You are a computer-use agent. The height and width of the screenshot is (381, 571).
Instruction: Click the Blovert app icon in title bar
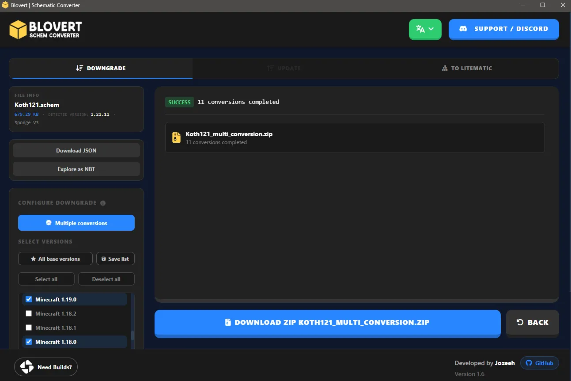[x=6, y=5]
